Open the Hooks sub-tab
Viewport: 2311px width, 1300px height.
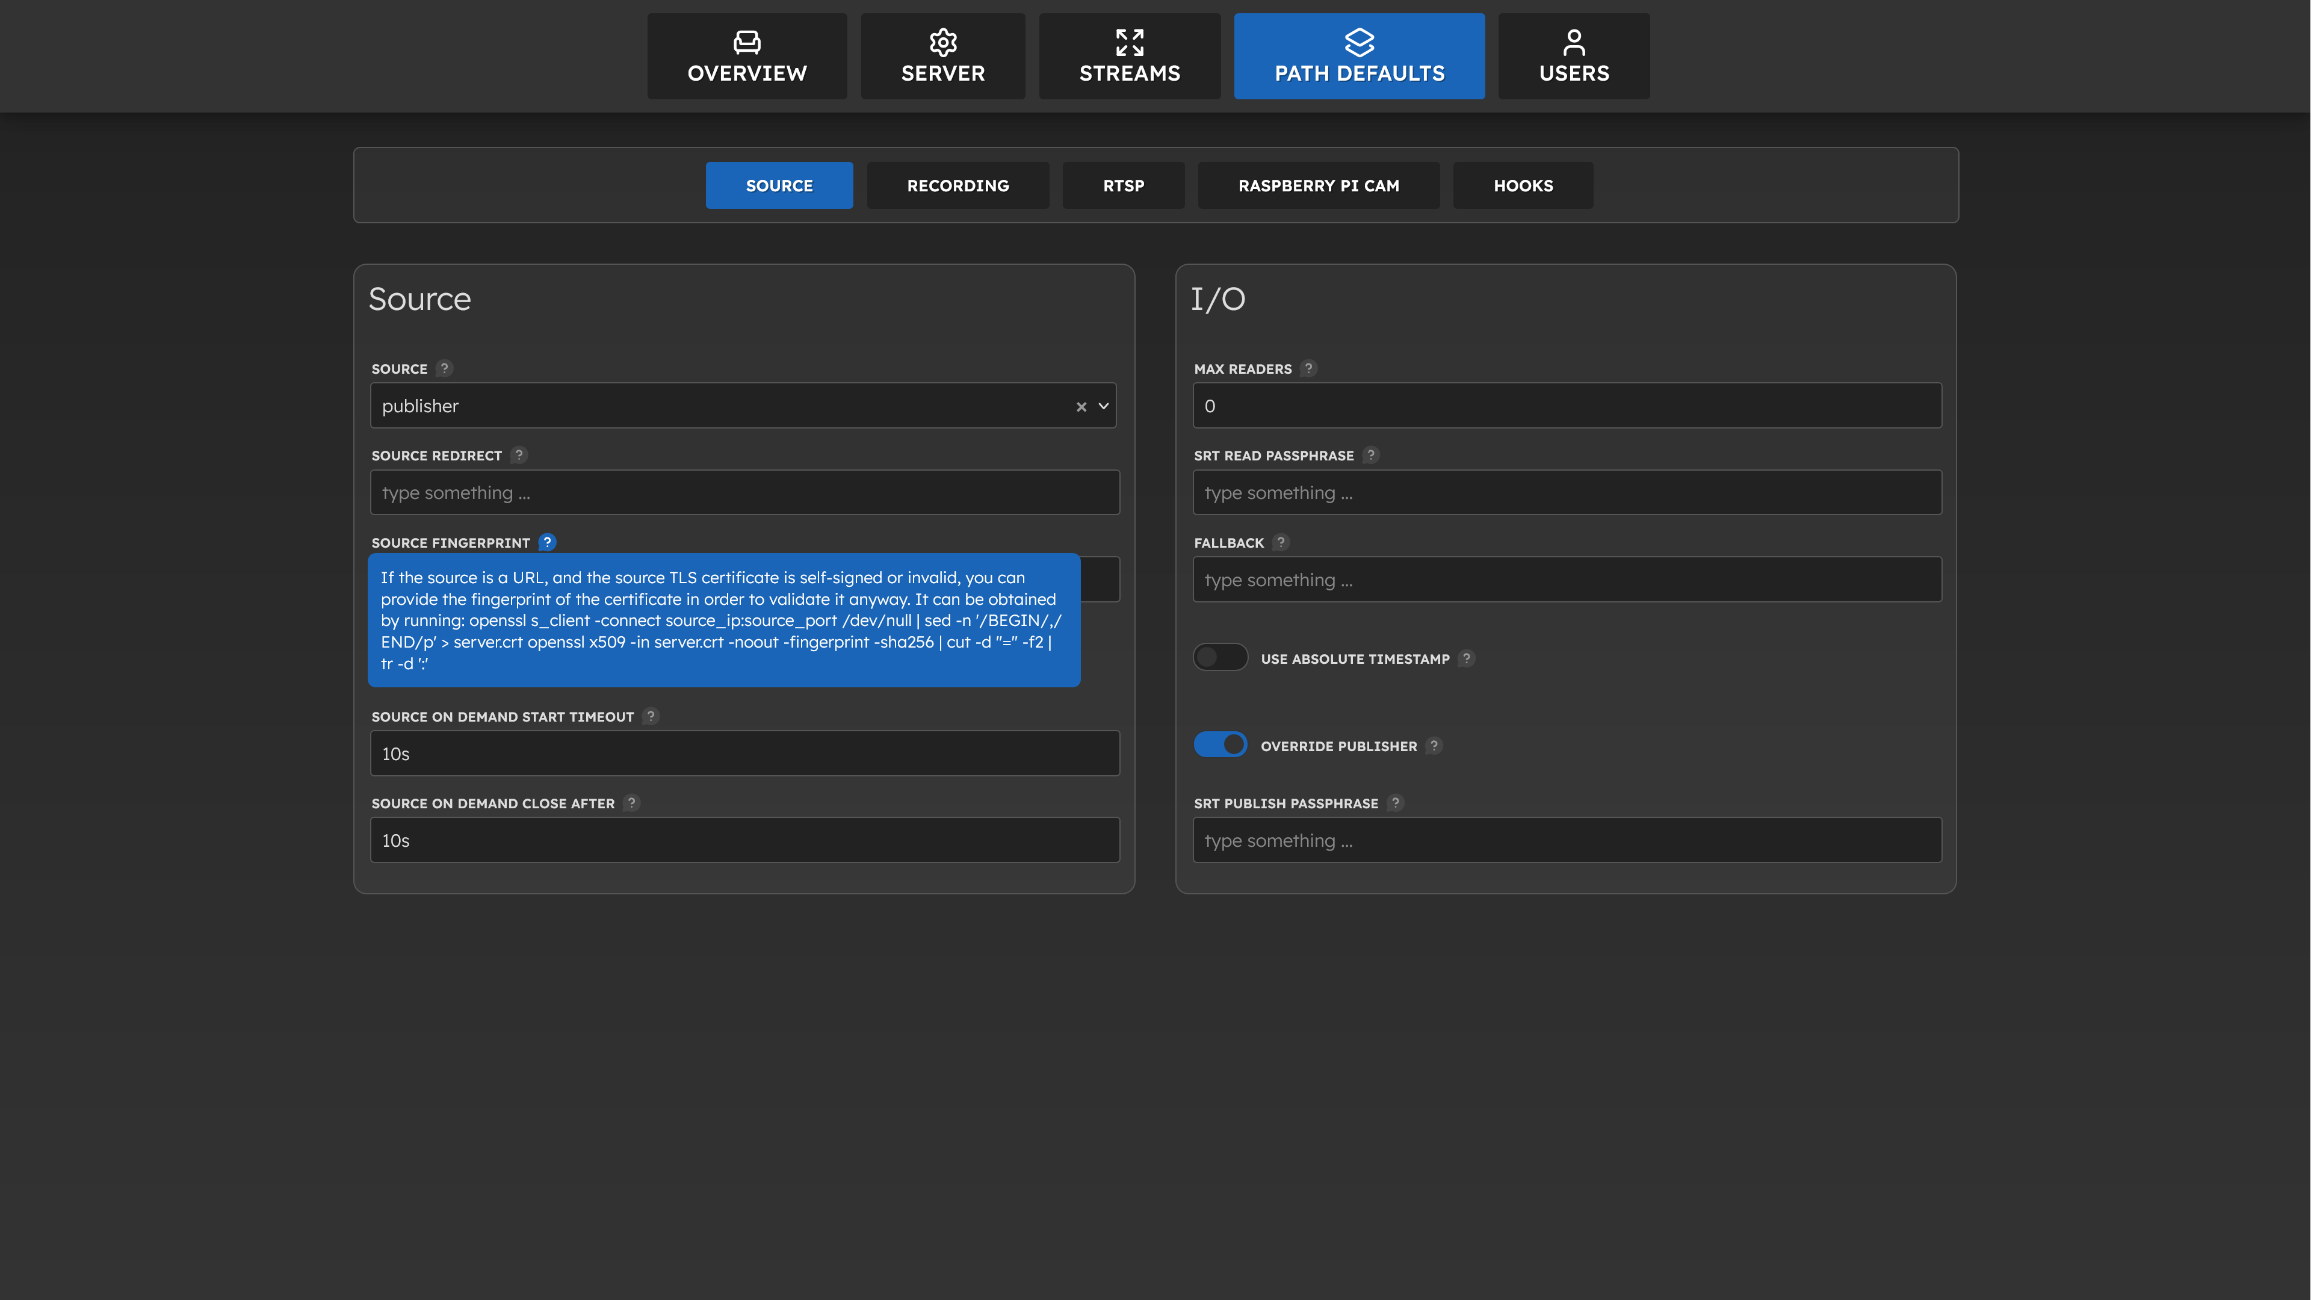(x=1523, y=186)
